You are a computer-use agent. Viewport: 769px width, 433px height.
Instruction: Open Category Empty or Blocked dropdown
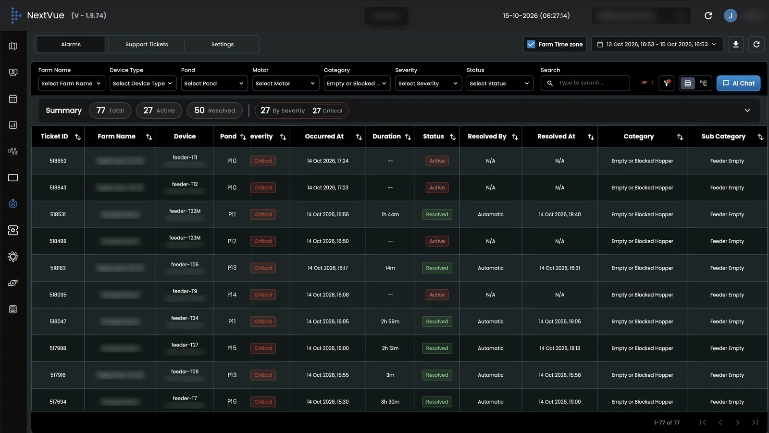[357, 84]
